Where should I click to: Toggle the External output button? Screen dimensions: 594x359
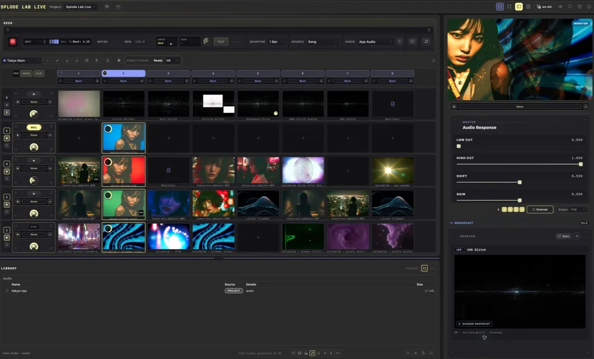pyautogui.click(x=540, y=209)
